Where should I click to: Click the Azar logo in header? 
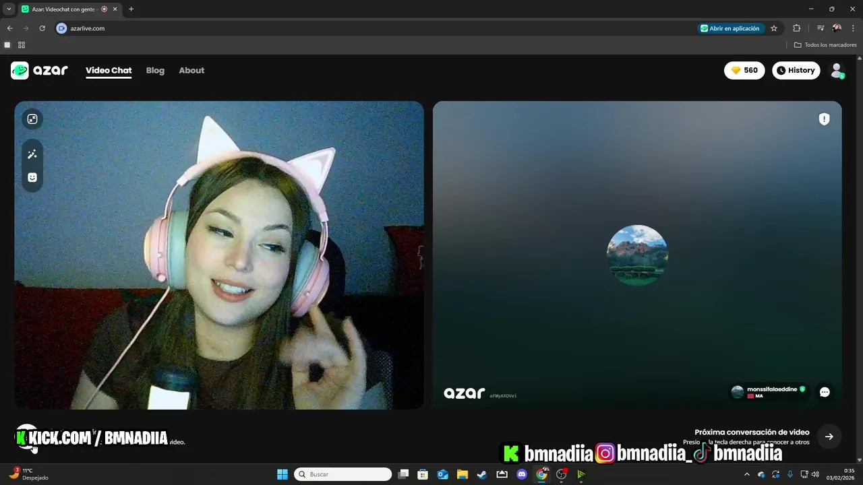[x=39, y=70]
